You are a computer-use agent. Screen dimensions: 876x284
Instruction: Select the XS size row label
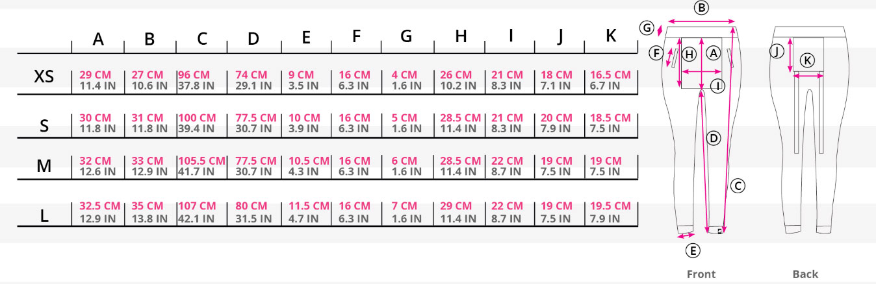coord(44,78)
